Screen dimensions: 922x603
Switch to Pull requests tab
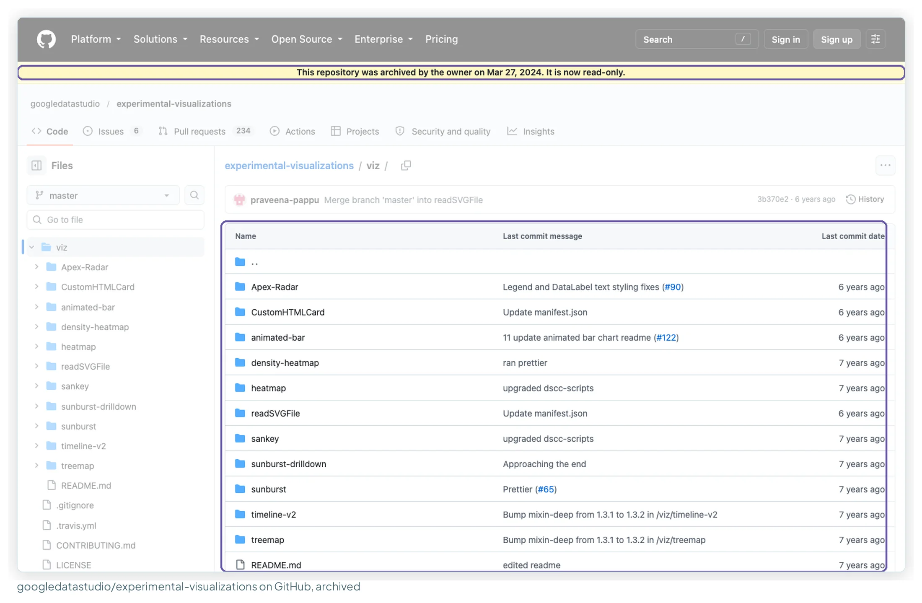[x=206, y=132]
